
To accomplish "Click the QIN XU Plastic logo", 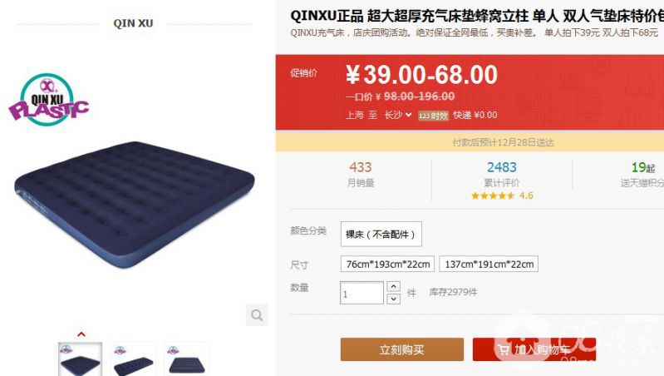I will pyautogui.click(x=49, y=100).
